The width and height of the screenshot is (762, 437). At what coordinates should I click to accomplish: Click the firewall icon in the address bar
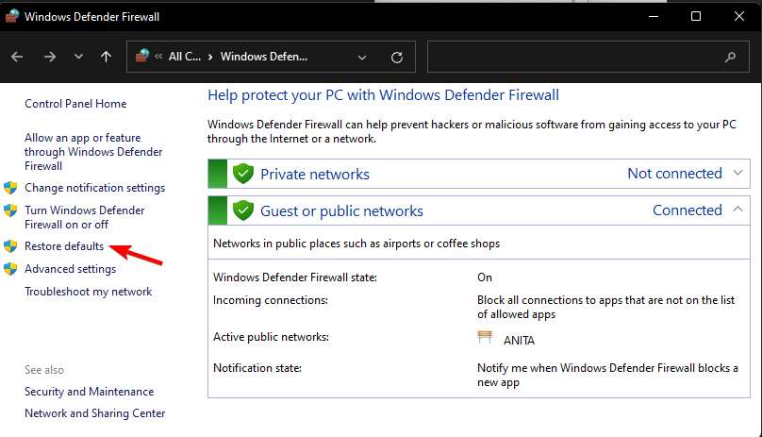tap(141, 56)
